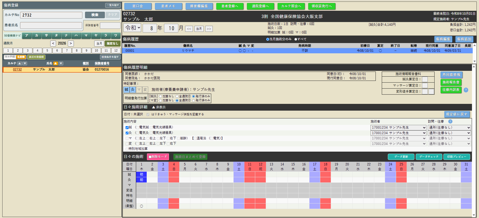
Task: Open the 訪問・往療 dropdown for the 鍼 row
Action: pos(449,128)
